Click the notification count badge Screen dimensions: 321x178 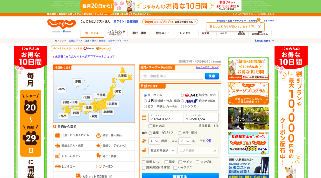tap(259, 20)
